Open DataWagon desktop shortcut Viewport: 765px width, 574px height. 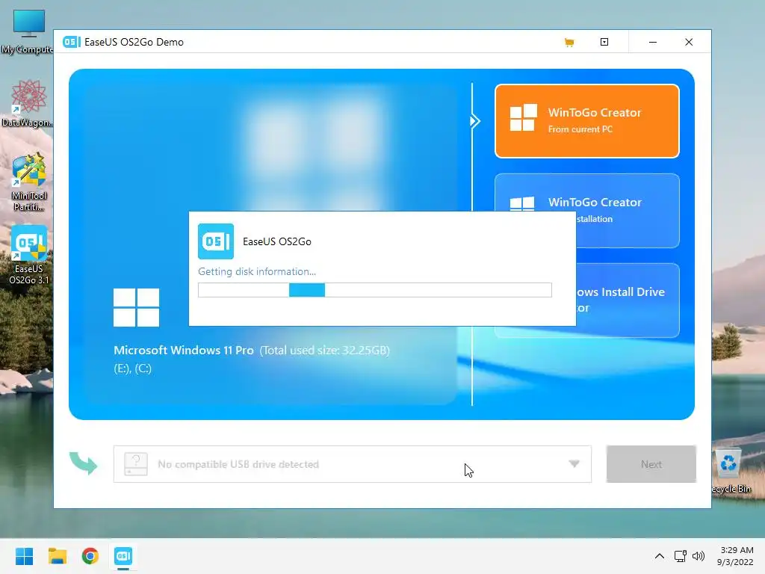pyautogui.click(x=28, y=103)
